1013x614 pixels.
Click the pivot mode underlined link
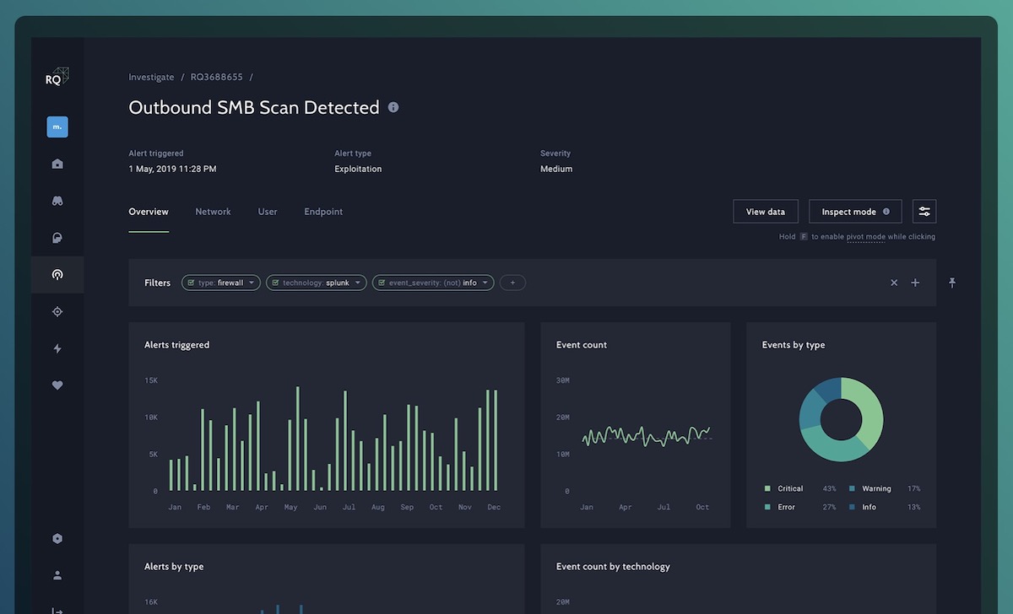(866, 237)
